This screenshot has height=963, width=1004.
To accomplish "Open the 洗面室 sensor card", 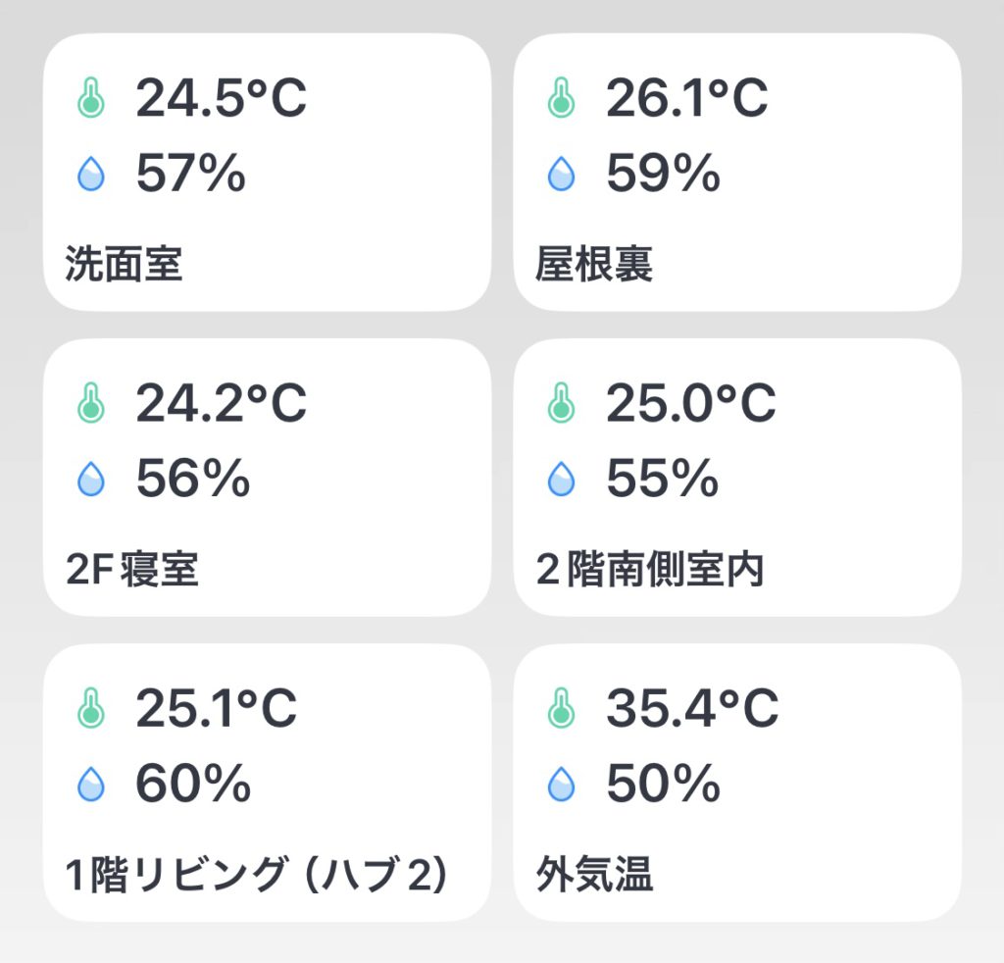I will coord(267,173).
